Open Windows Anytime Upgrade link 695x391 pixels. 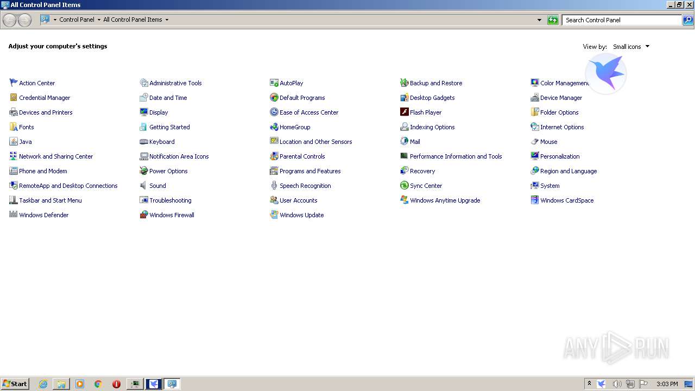445,200
